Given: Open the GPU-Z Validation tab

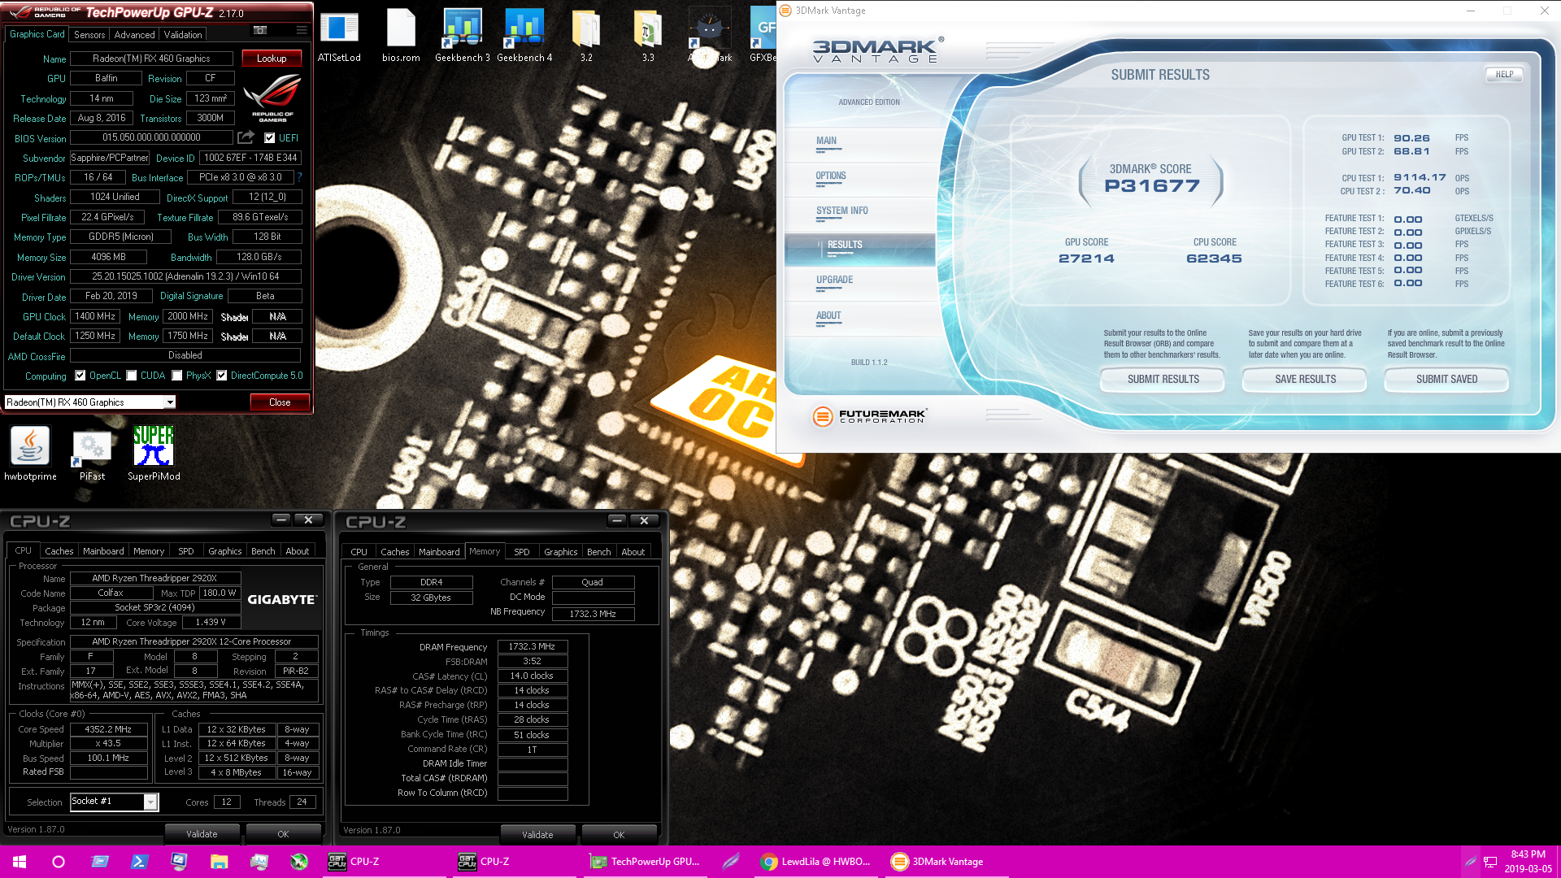Looking at the screenshot, I should (x=183, y=35).
